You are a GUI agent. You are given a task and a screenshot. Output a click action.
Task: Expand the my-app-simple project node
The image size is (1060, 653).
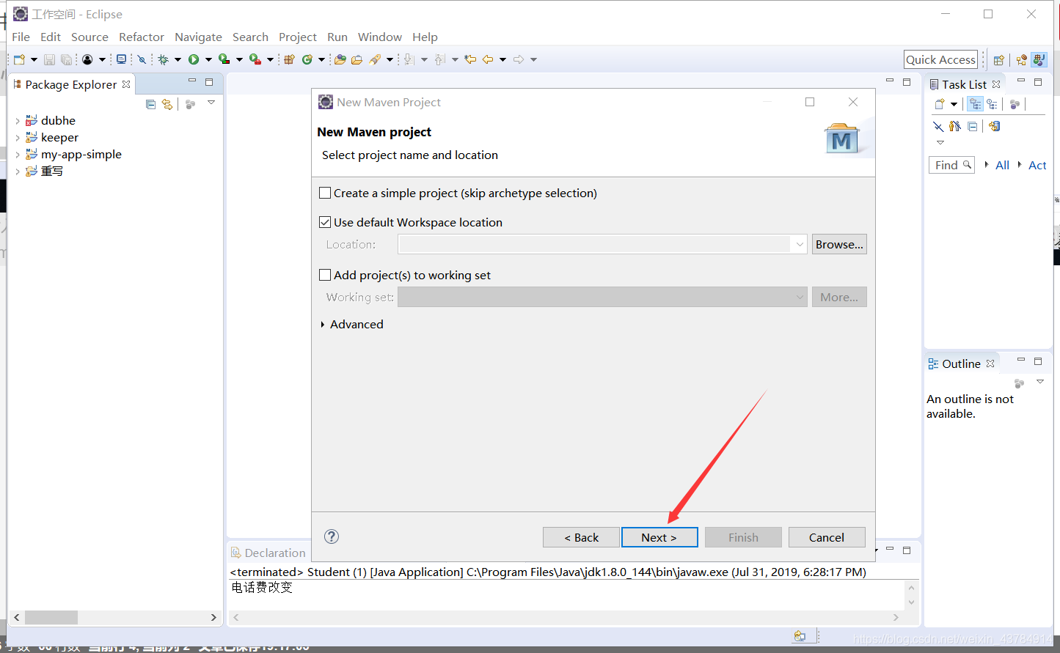pyautogui.click(x=18, y=155)
